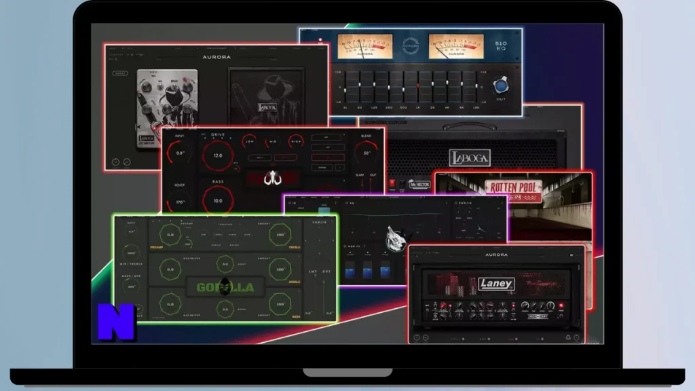Click the Laboga cabinet image in the Aurora window
This screenshot has width=695, height=391.
point(266,96)
